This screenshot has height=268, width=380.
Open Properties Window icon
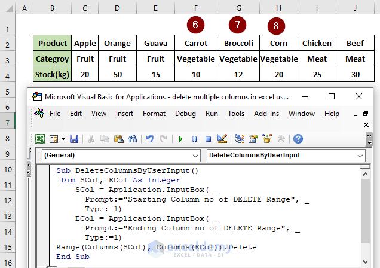click(x=253, y=139)
